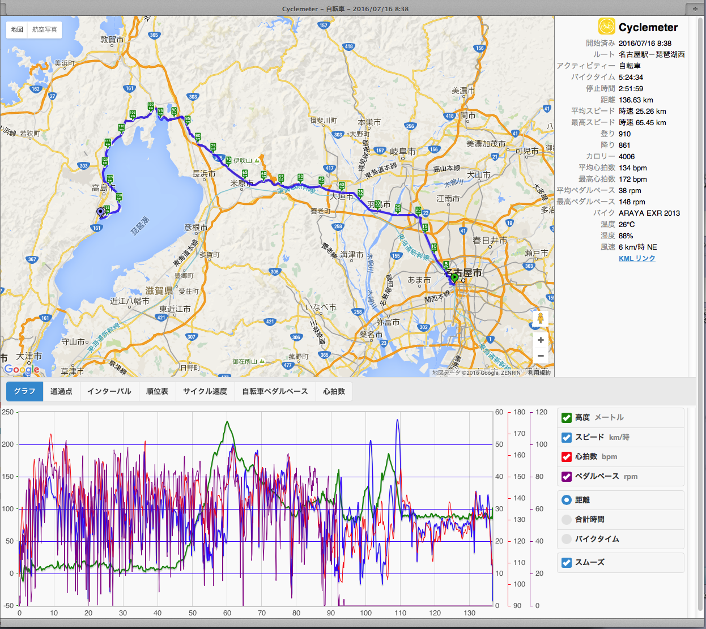Zoom in with the map plus button
706x629 pixels.
[x=541, y=340]
